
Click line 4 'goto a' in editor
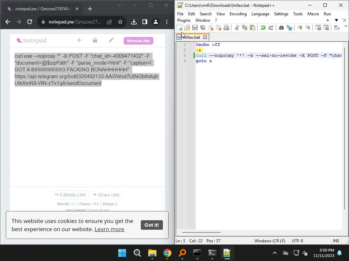(x=204, y=61)
